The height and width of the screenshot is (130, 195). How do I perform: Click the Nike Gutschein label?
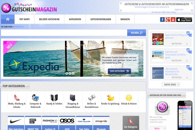point(16,129)
